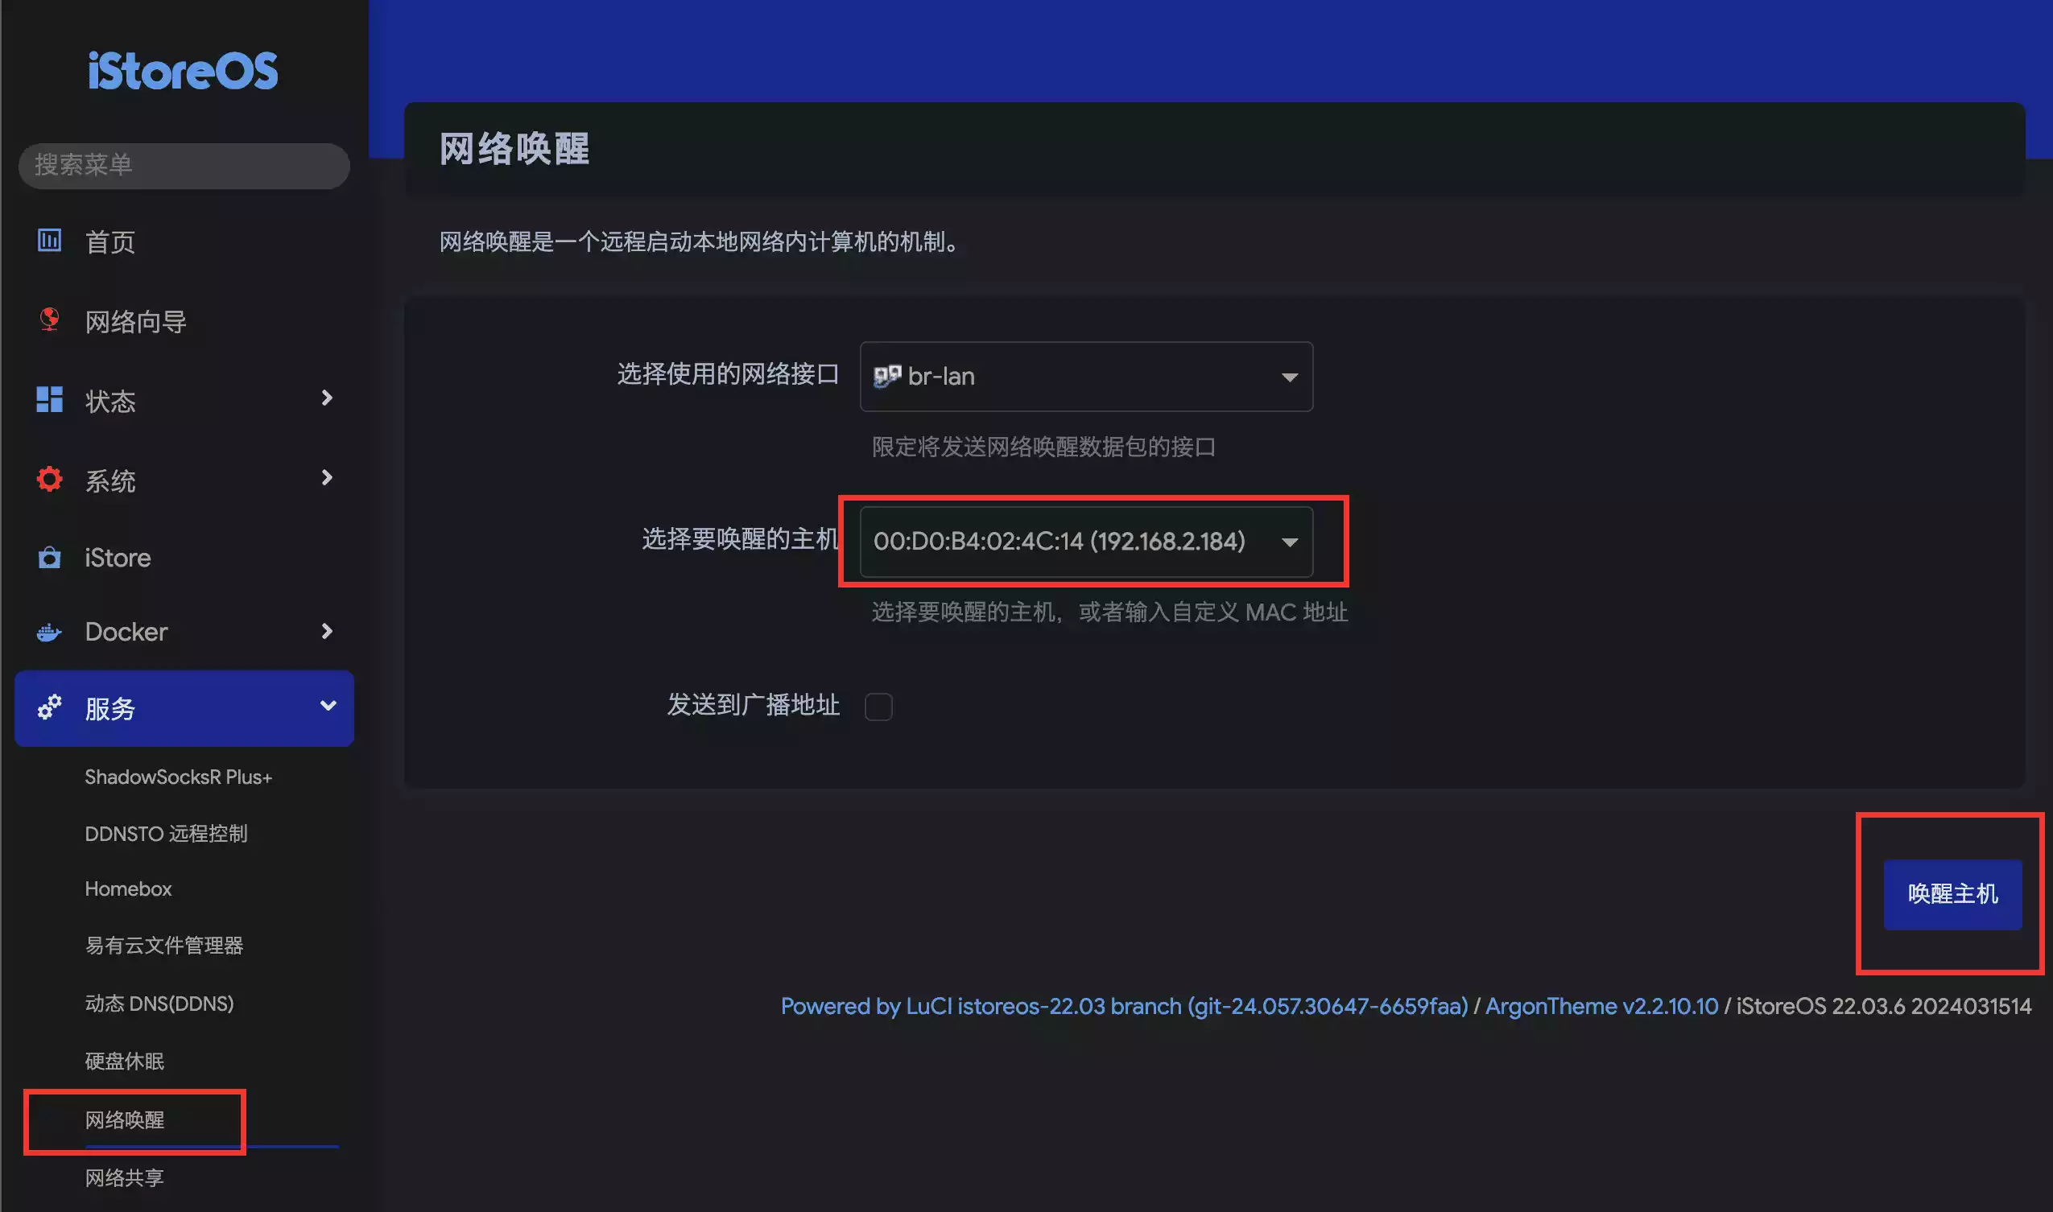Open the Homebox menu item
Image resolution: width=2053 pixels, height=1212 pixels.
point(128,888)
